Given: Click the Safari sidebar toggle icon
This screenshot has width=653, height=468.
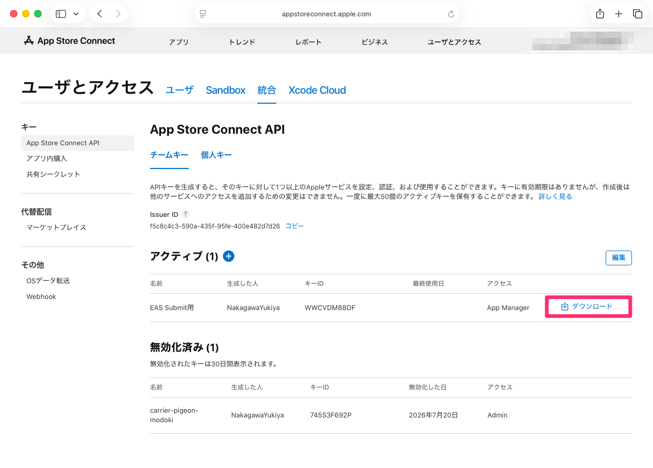Looking at the screenshot, I should tap(61, 14).
